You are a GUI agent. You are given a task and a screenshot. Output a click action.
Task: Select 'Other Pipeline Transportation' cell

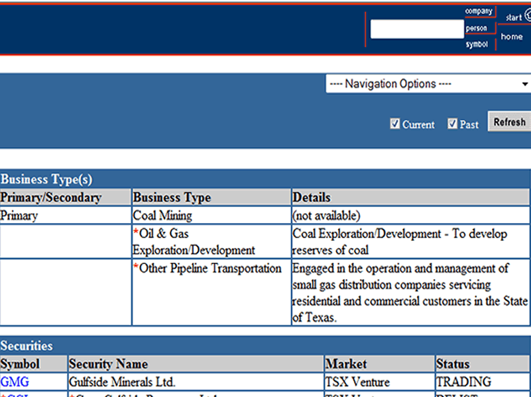click(x=211, y=292)
